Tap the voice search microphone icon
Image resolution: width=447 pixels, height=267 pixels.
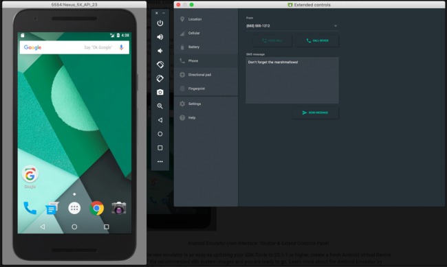[122, 47]
